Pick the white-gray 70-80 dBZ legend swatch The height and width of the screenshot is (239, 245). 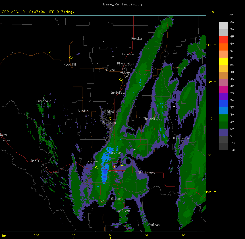coord(223,26)
